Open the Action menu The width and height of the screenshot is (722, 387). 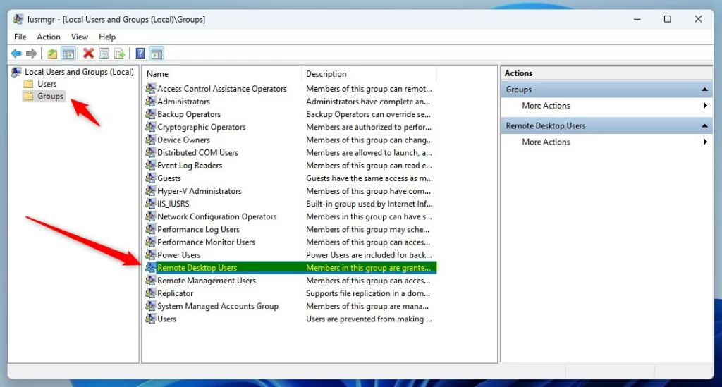click(x=49, y=37)
